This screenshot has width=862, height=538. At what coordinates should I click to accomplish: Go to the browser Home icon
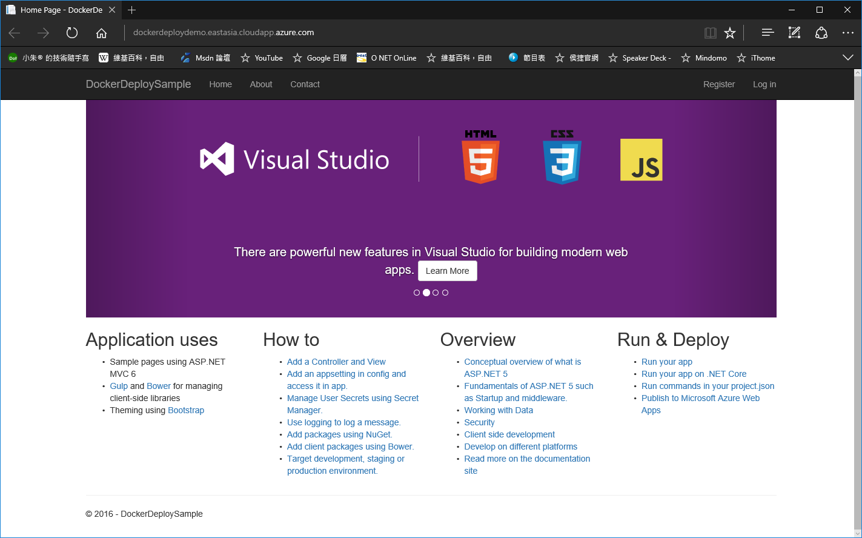pos(102,33)
